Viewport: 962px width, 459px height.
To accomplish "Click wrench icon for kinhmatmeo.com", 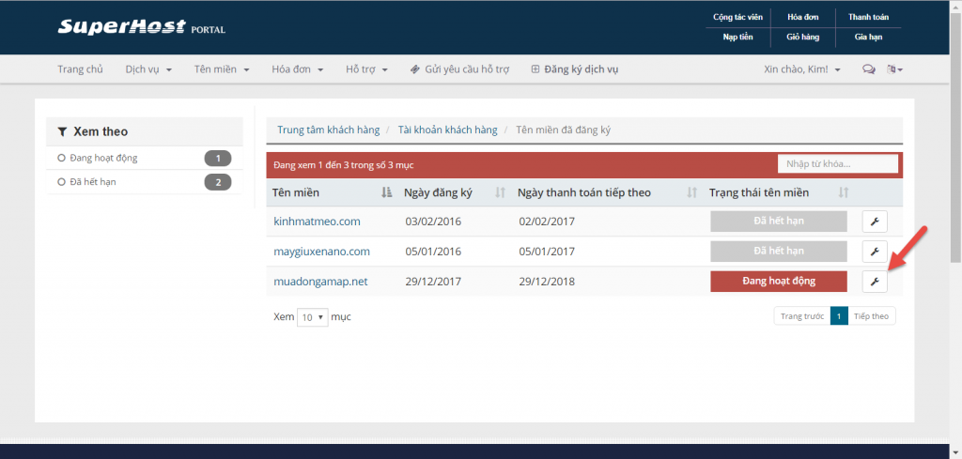I will 874,222.
